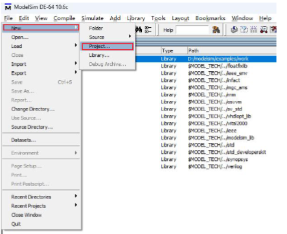Click the Compile All icon in toolbar
Viewport: 287px width, 234px height.
click(x=244, y=30)
